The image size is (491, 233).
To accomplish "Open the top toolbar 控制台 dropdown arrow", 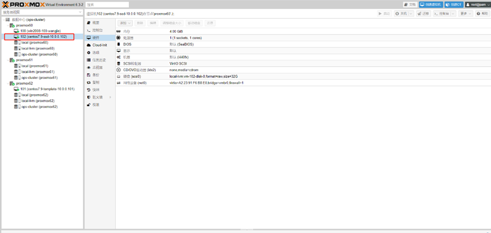I will (454, 14).
